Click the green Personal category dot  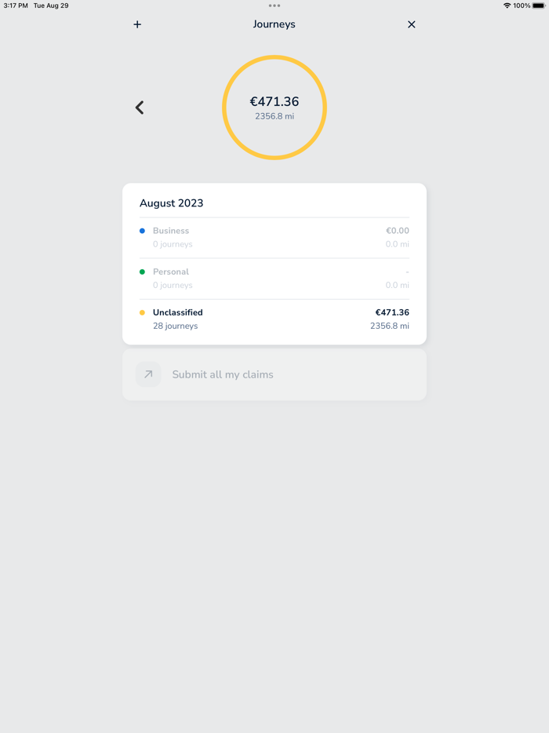pyautogui.click(x=143, y=271)
